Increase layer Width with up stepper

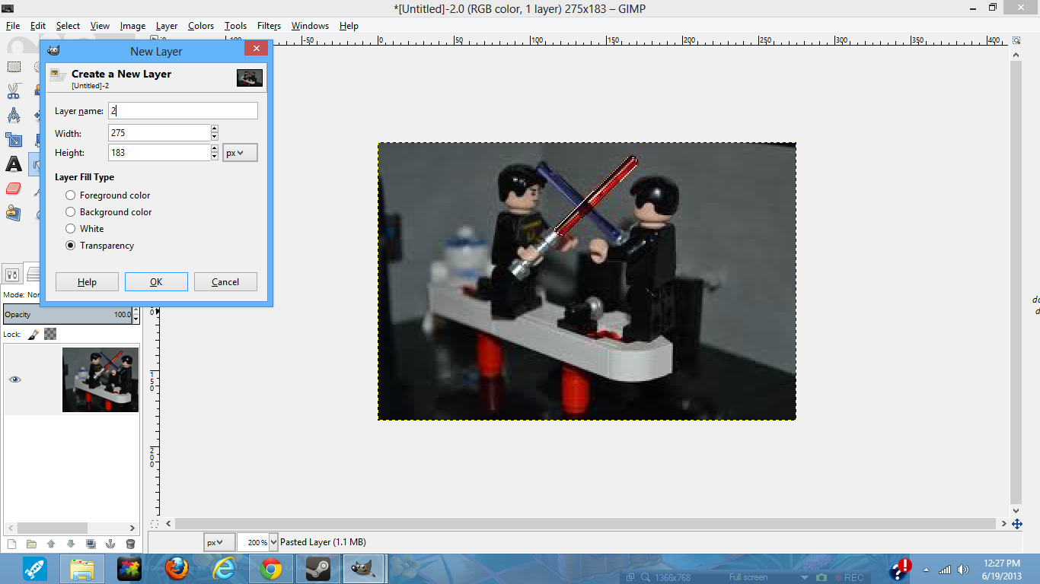215,129
